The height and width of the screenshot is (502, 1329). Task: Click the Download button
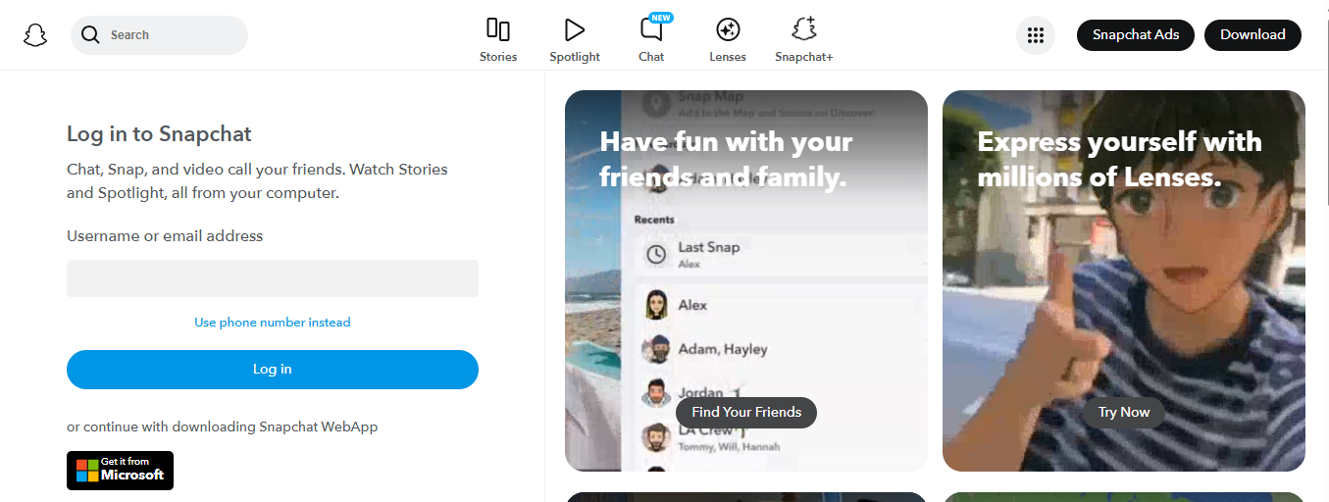1252,34
